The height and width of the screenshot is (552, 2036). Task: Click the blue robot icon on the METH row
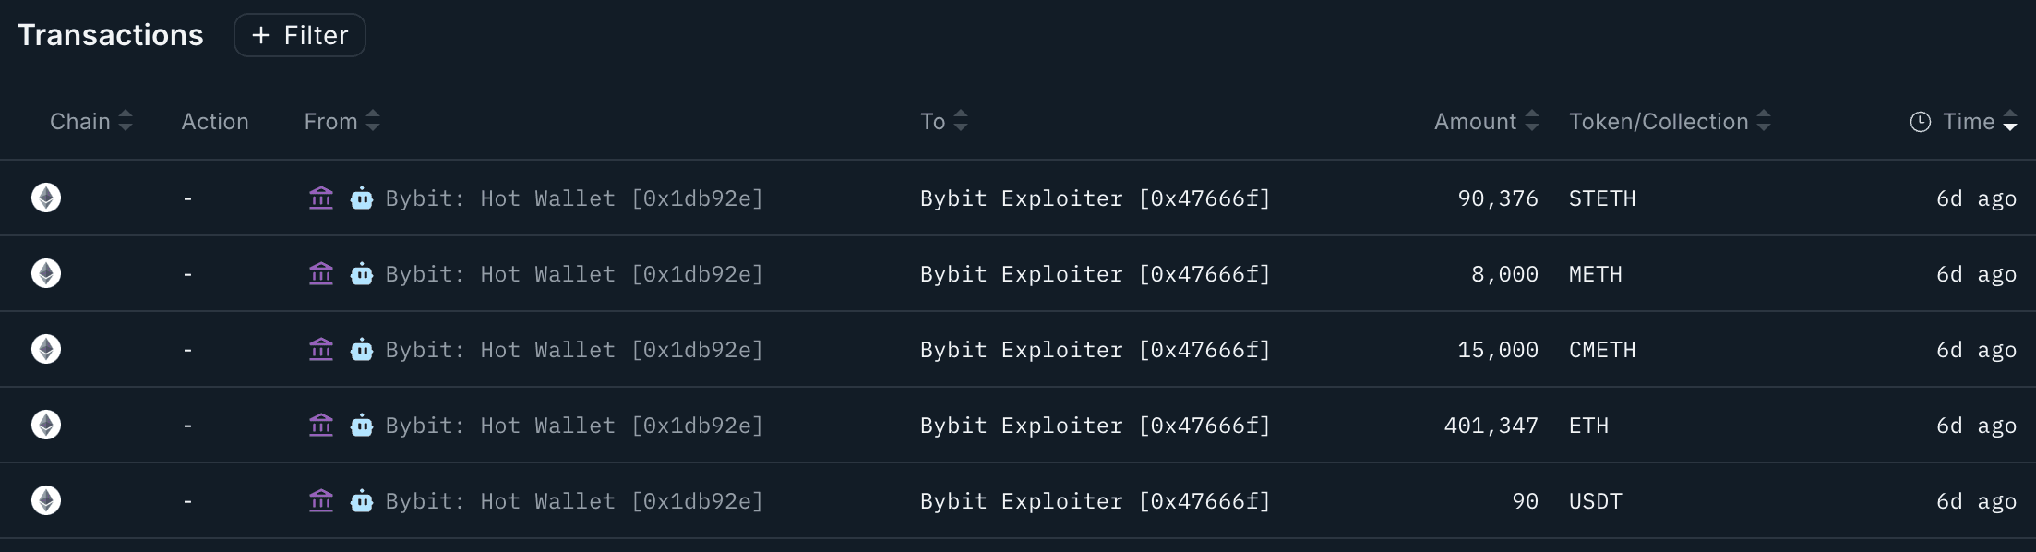point(364,273)
